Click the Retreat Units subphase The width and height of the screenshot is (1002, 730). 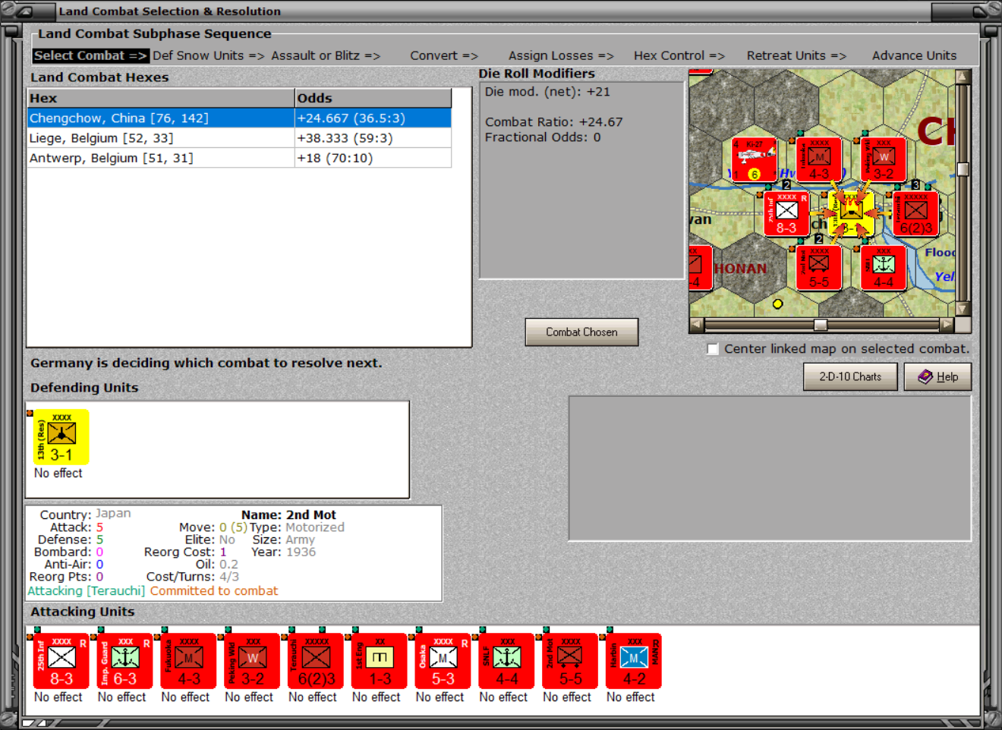click(x=796, y=55)
